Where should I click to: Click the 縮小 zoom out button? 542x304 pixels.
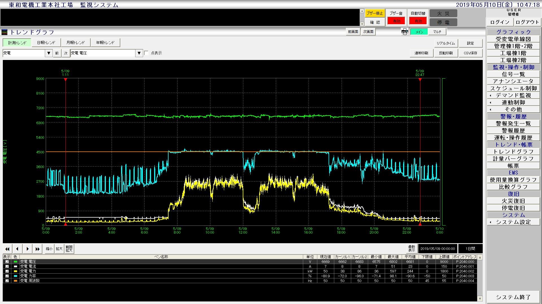pyautogui.click(x=49, y=249)
